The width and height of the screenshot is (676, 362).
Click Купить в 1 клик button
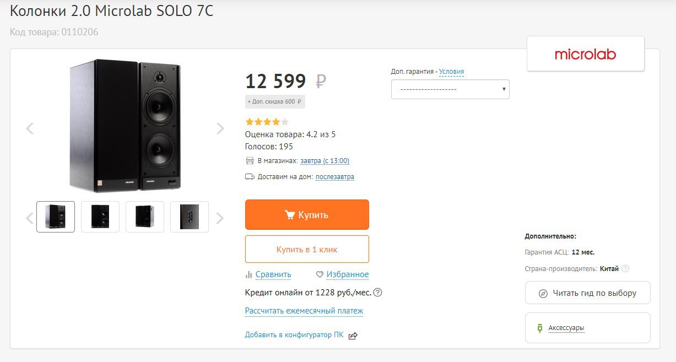click(x=307, y=249)
